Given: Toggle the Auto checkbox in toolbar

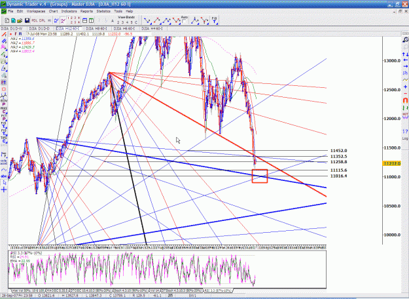Looking at the screenshot, I should pyautogui.click(x=185, y=22).
